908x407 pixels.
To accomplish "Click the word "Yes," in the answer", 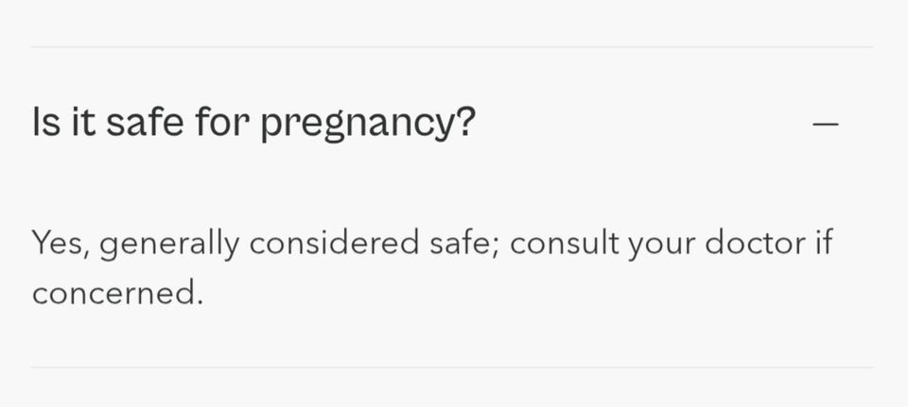I will pos(61,244).
